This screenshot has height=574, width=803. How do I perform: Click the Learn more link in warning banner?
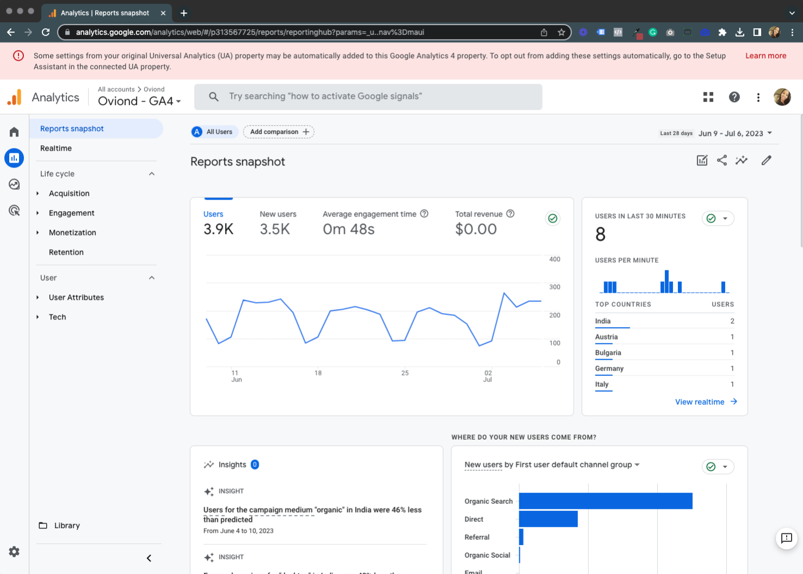tap(765, 55)
